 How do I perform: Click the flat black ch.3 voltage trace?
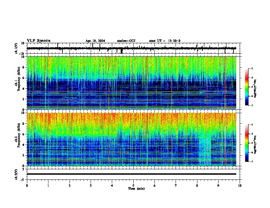[x=131, y=174]
